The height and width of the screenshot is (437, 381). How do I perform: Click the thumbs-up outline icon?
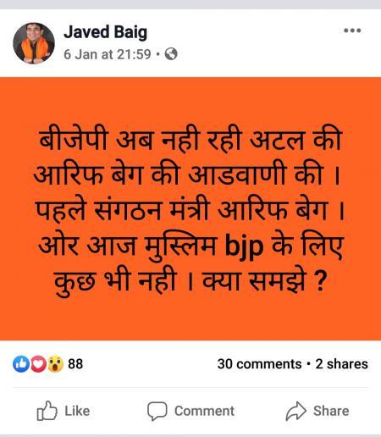[47, 411]
